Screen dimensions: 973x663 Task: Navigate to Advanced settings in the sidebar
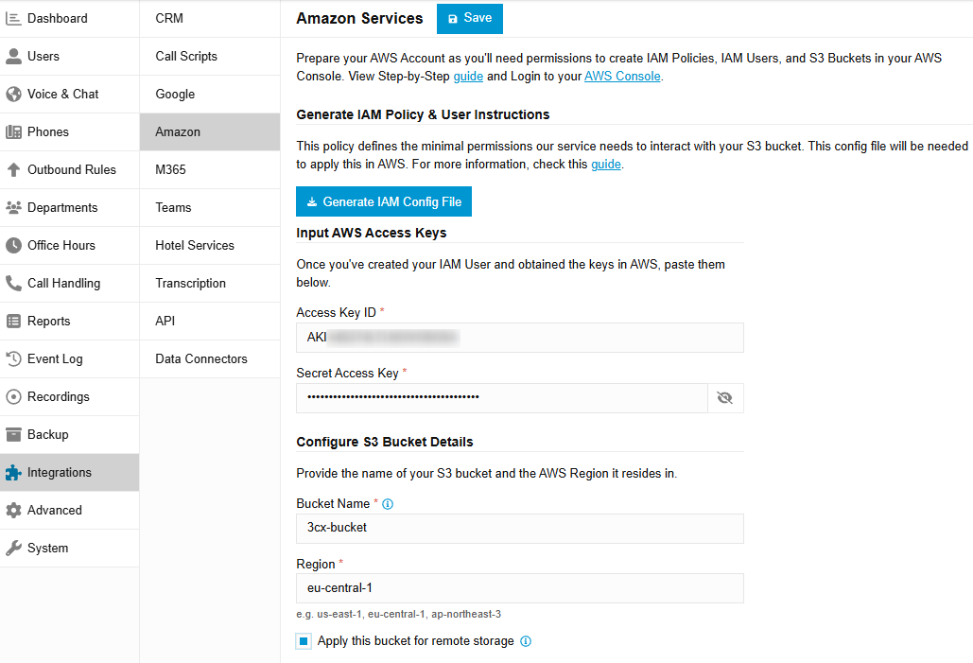[x=70, y=511]
